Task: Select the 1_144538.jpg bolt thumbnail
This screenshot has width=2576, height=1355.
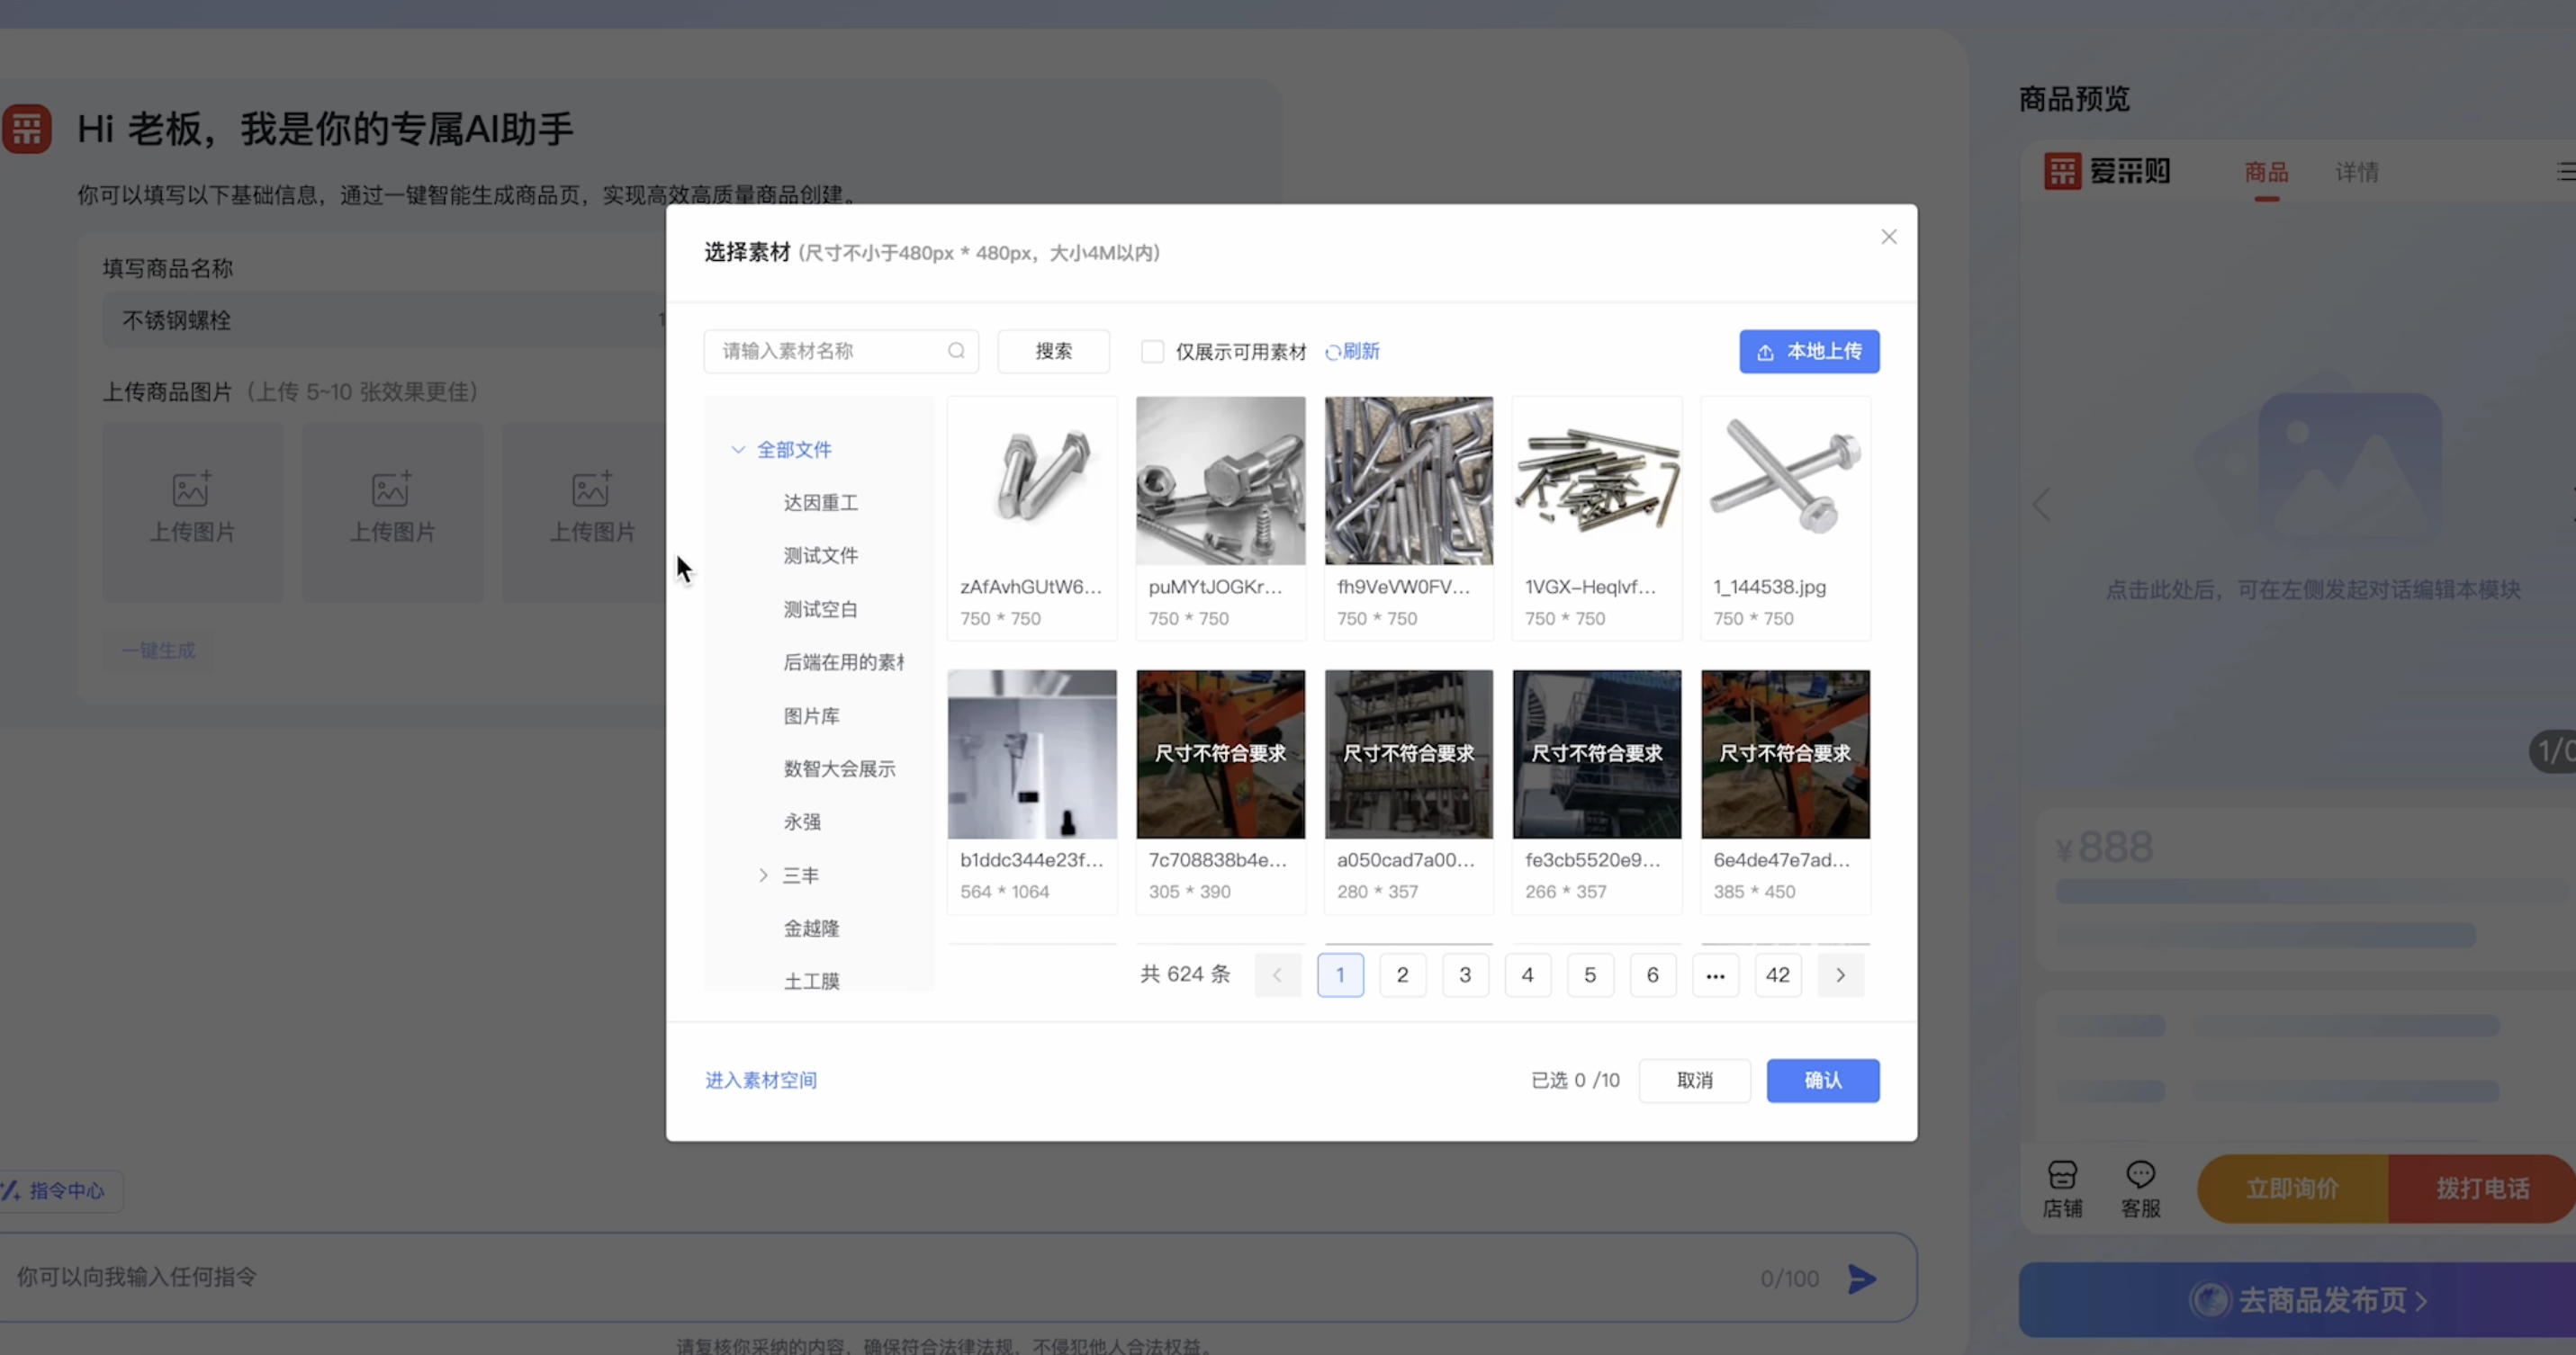Action: 1785,480
